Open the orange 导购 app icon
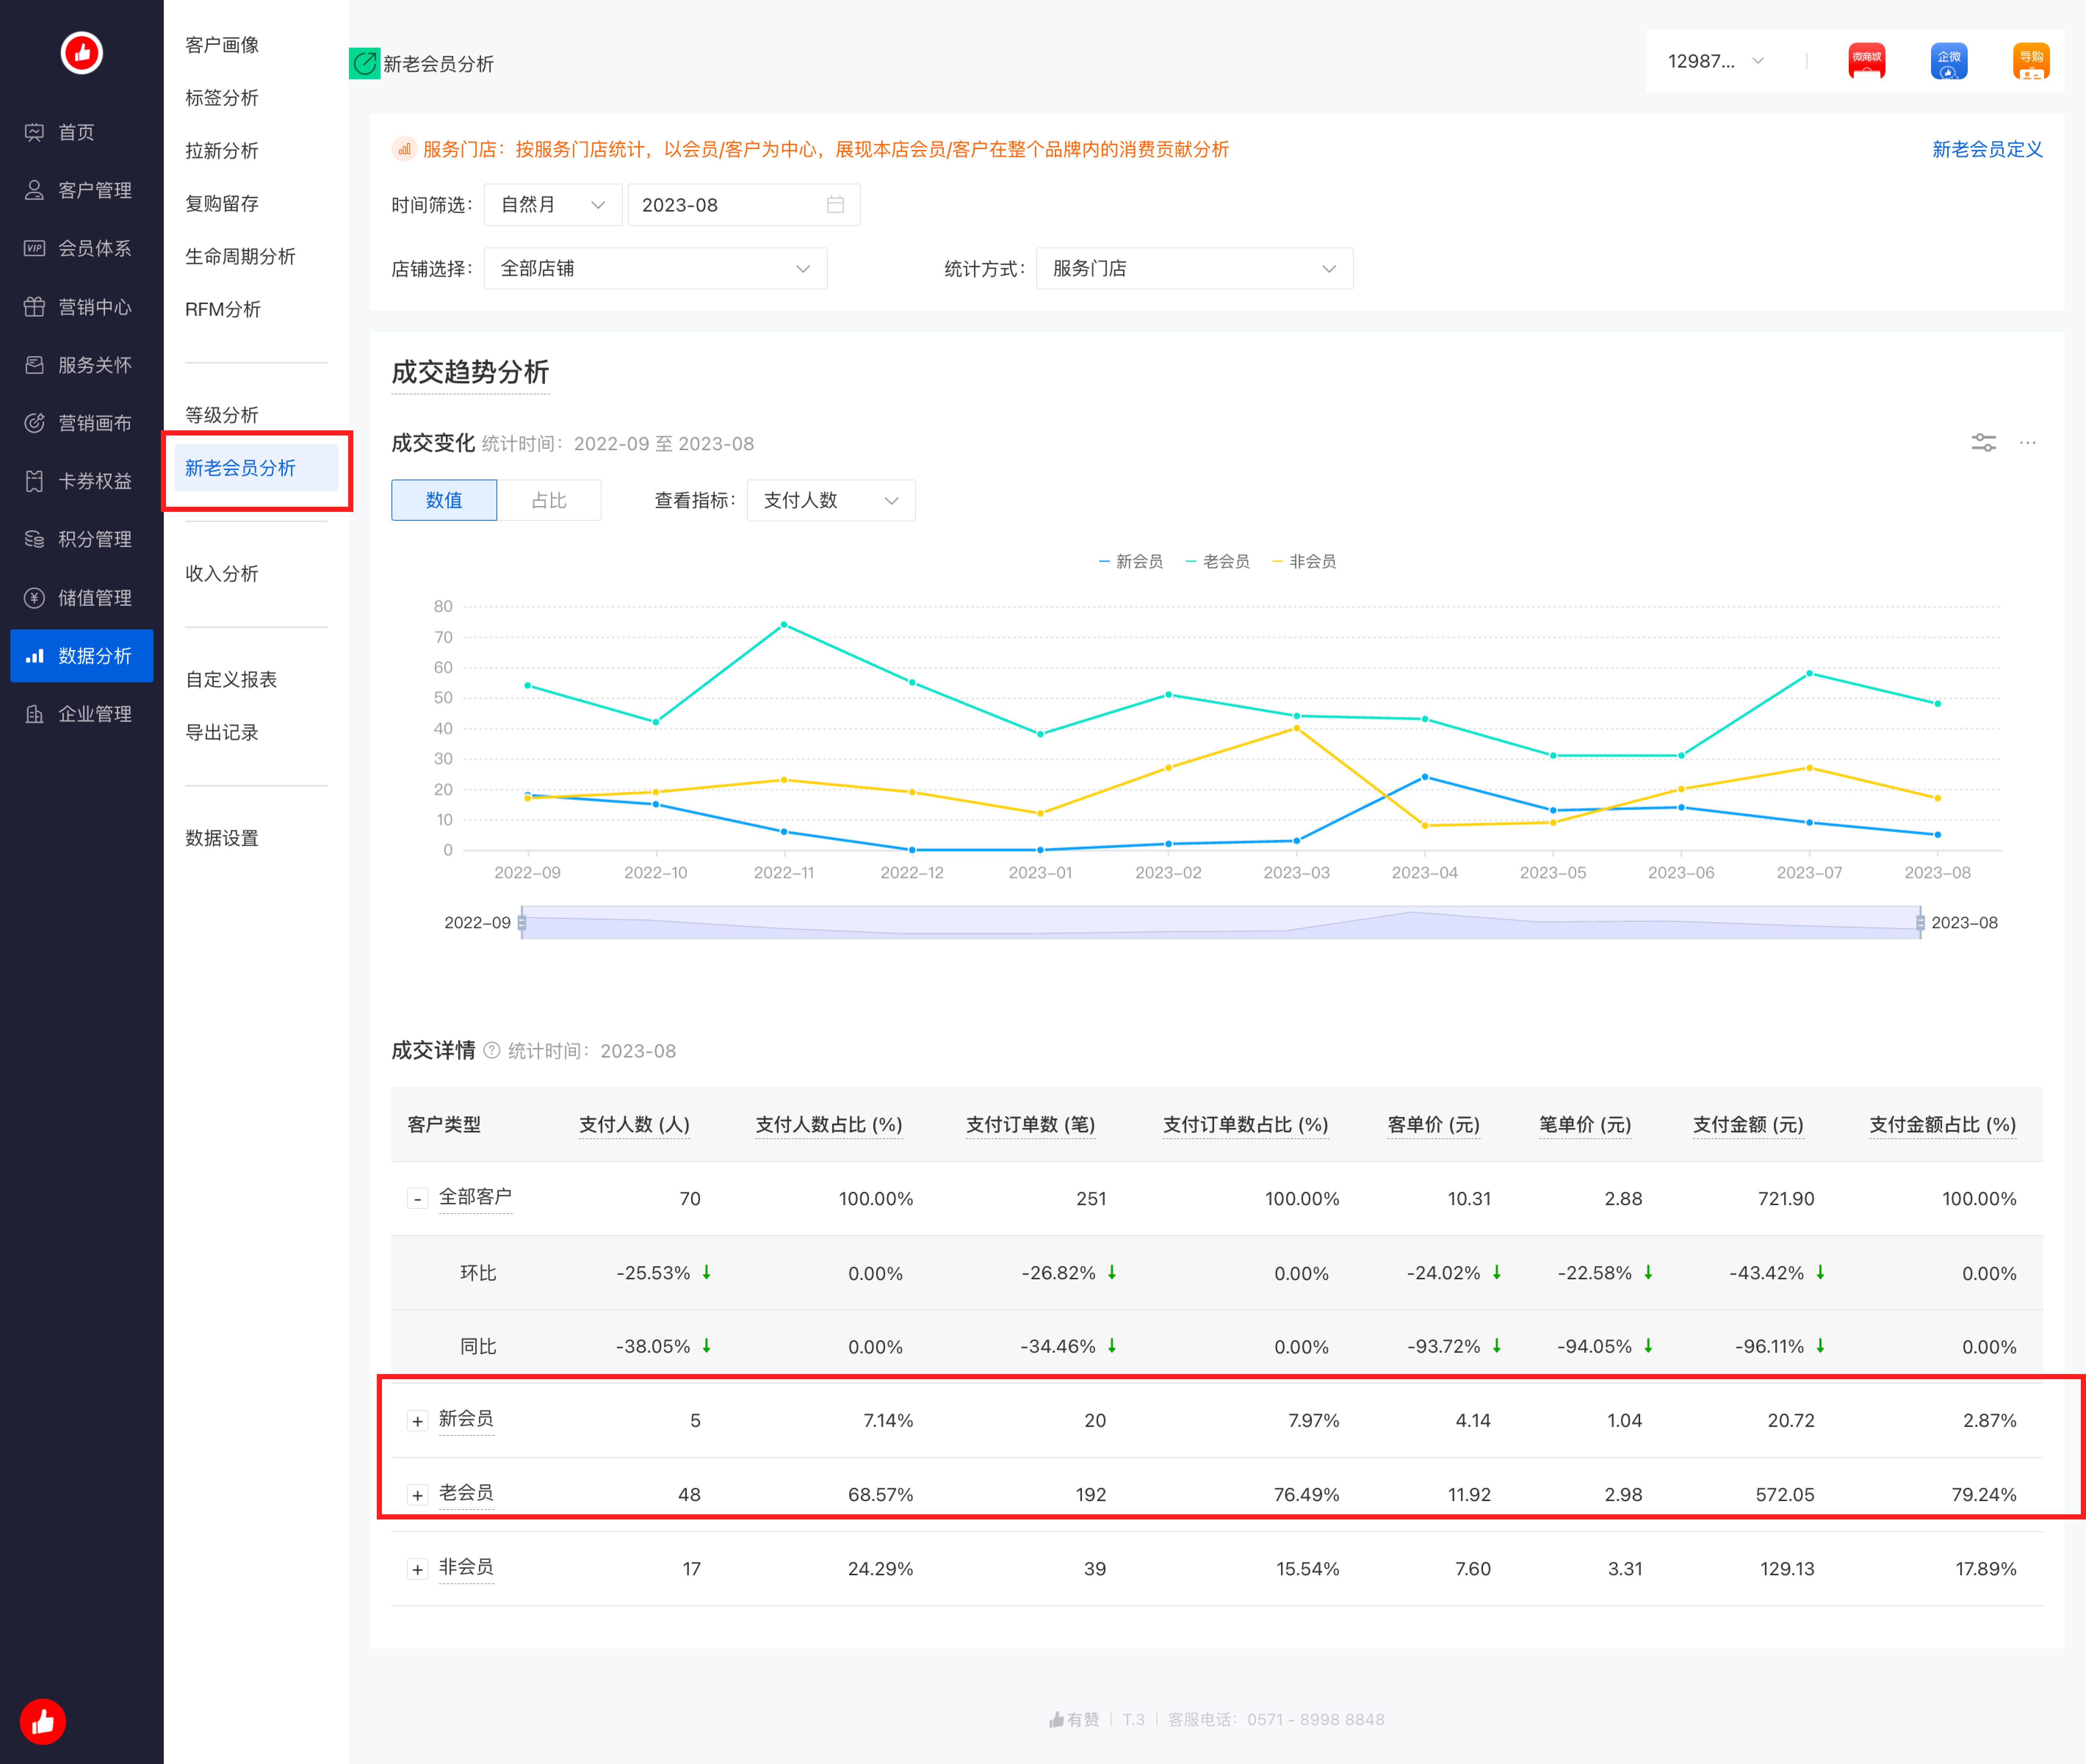This screenshot has height=1764, width=2086. [x=2030, y=61]
